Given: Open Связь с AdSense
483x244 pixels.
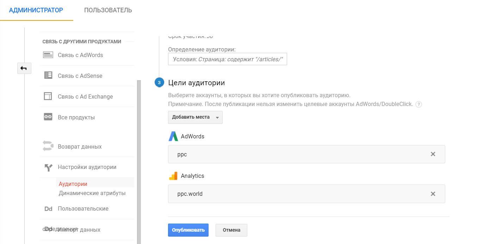Looking at the screenshot, I should (x=80, y=76).
